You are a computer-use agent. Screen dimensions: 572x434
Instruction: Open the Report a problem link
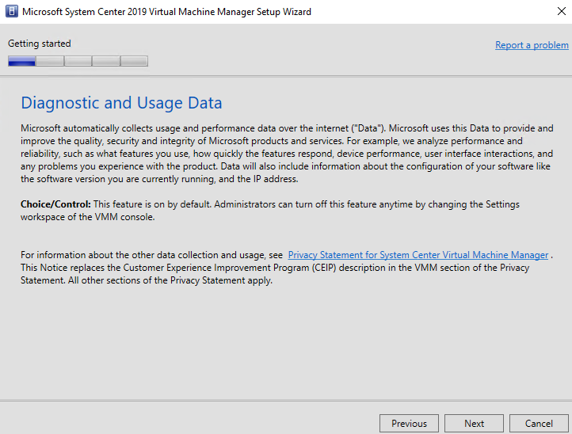coord(532,45)
